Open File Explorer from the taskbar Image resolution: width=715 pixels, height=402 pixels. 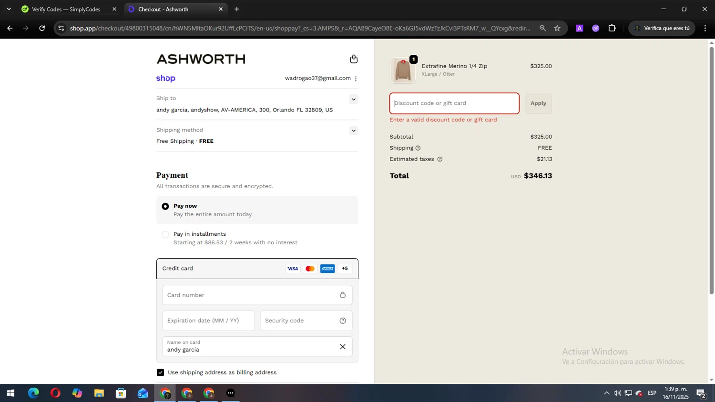(99, 393)
